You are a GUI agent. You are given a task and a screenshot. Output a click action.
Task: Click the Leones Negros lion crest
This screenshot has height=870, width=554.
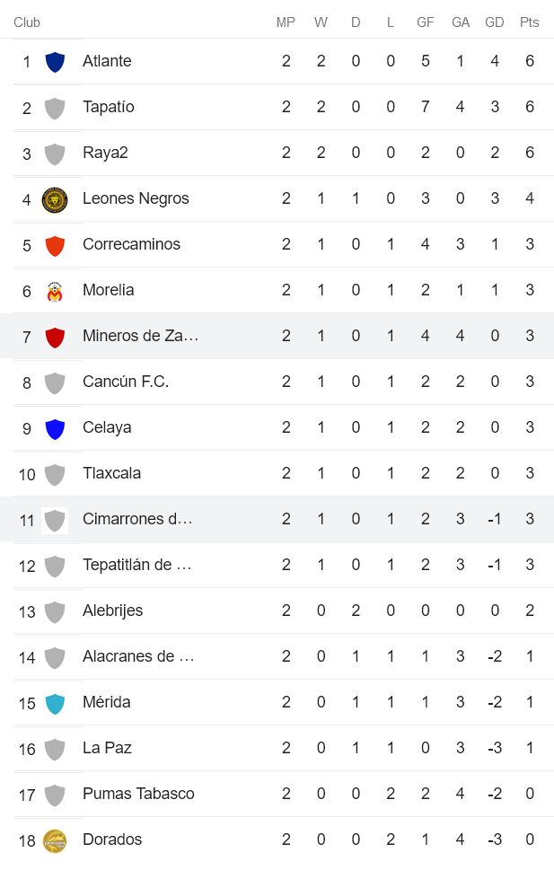coord(55,199)
